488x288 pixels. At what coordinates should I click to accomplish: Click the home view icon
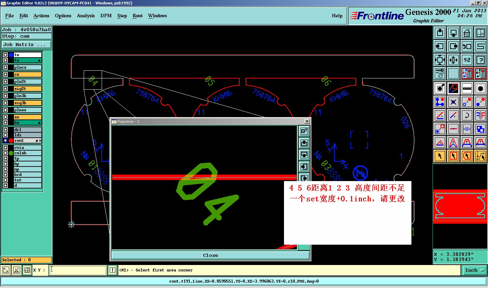click(x=467, y=33)
